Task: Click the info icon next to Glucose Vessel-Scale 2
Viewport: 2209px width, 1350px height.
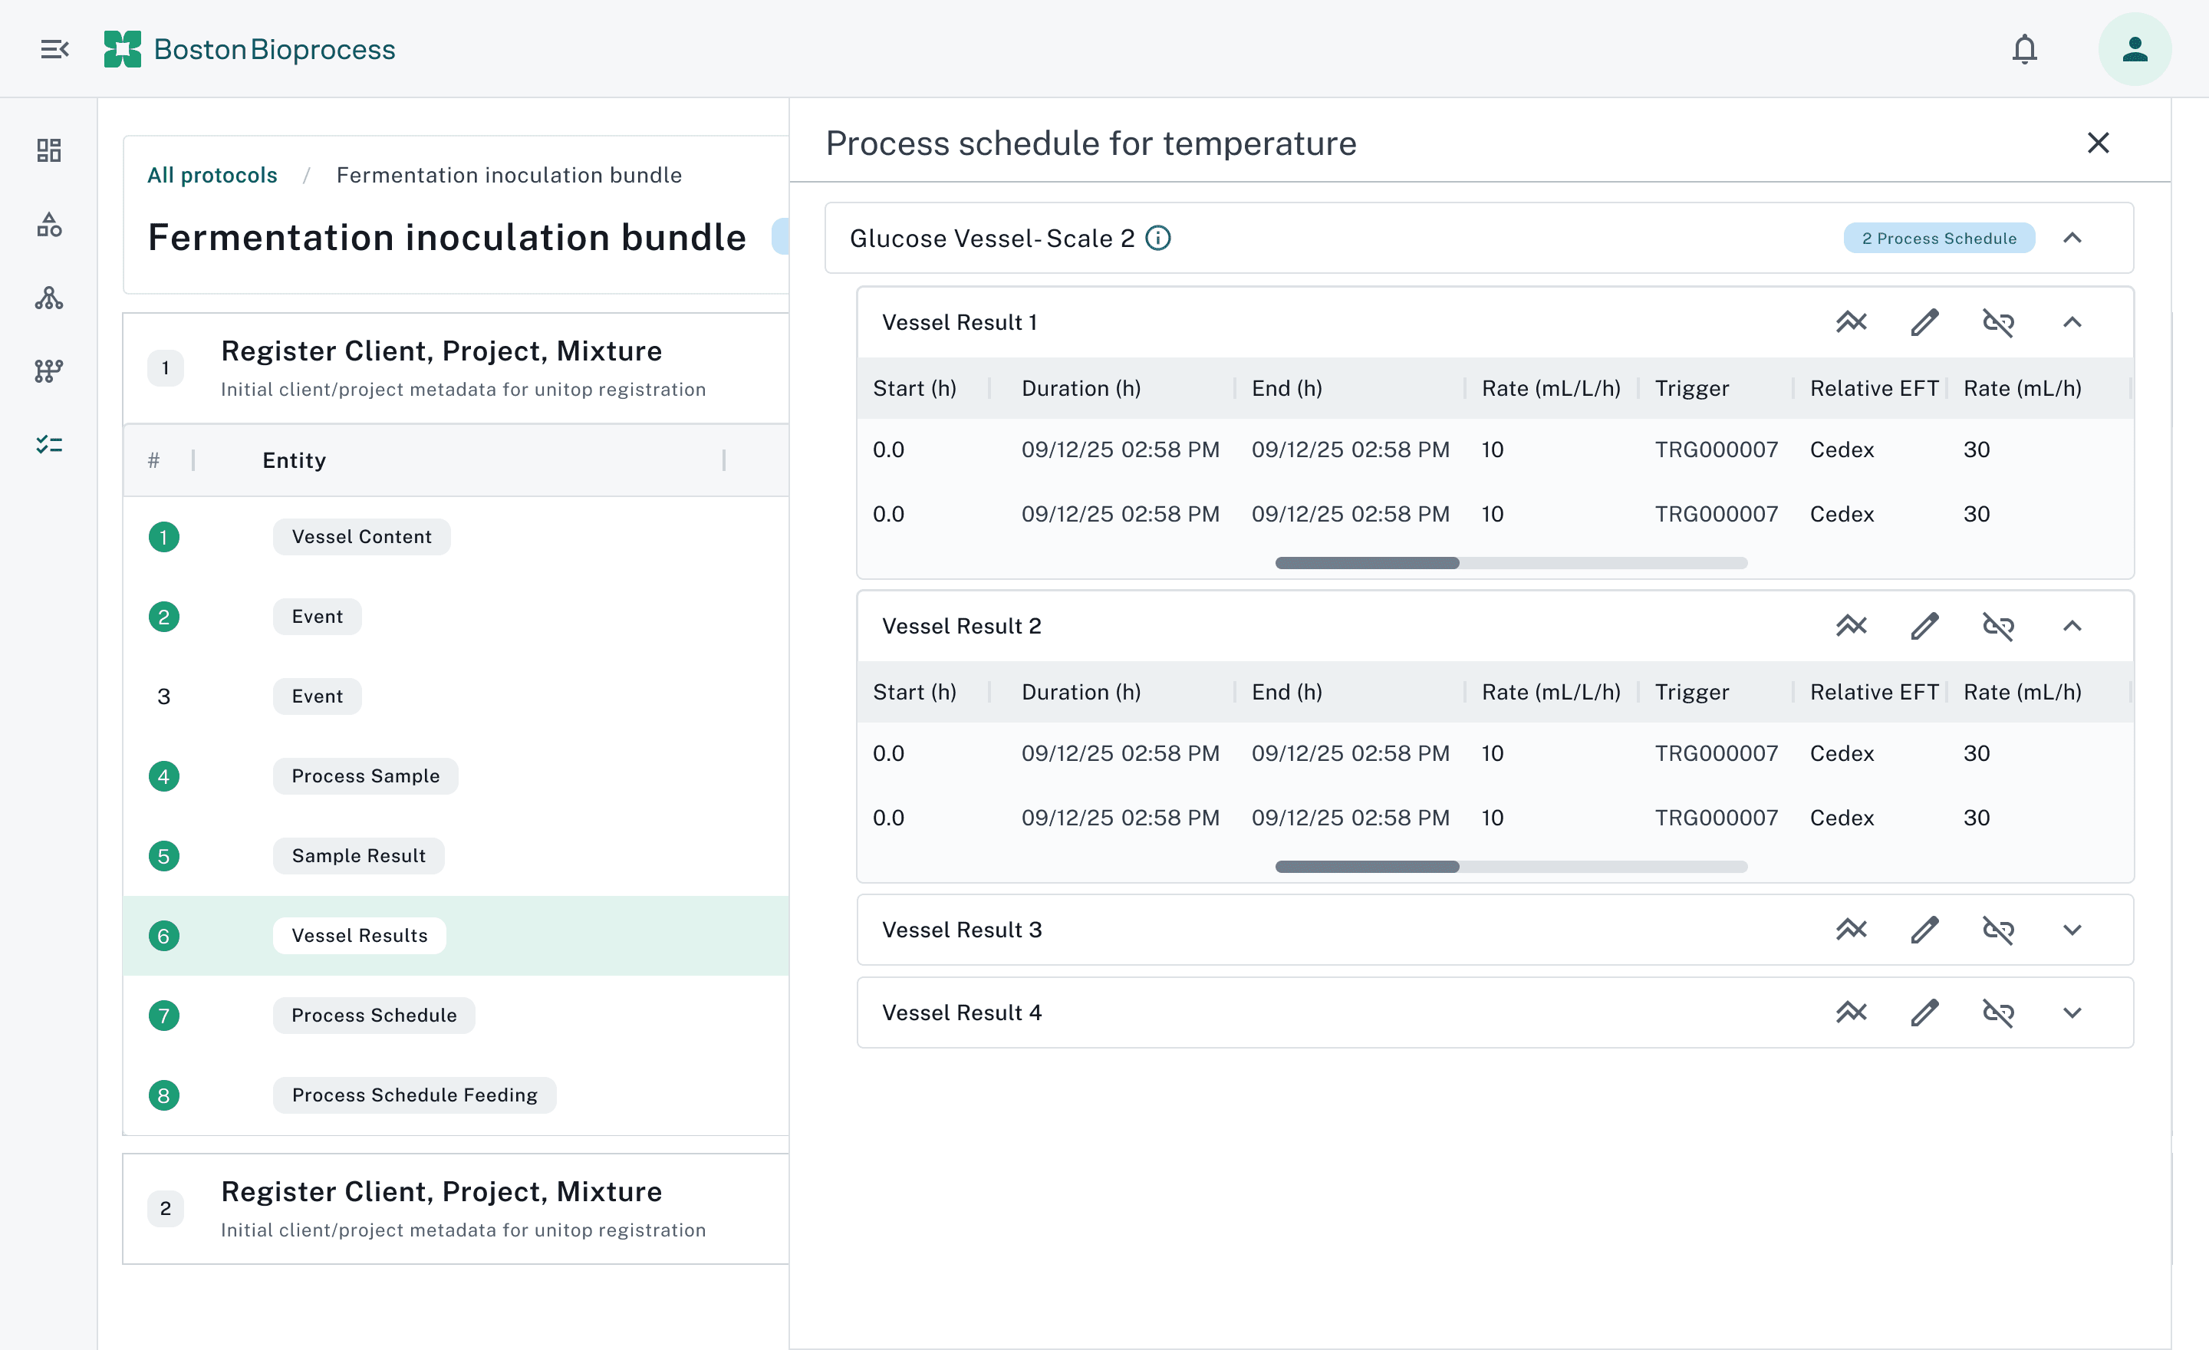Action: coord(1158,238)
